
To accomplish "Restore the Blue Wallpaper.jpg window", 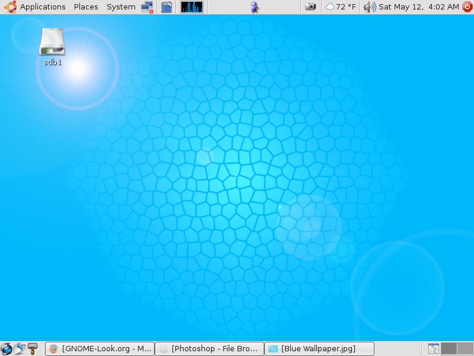I will tap(319, 349).
